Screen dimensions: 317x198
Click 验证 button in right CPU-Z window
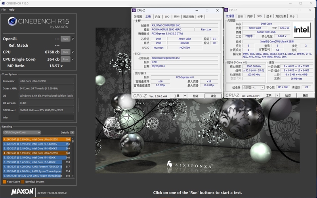point(288,95)
